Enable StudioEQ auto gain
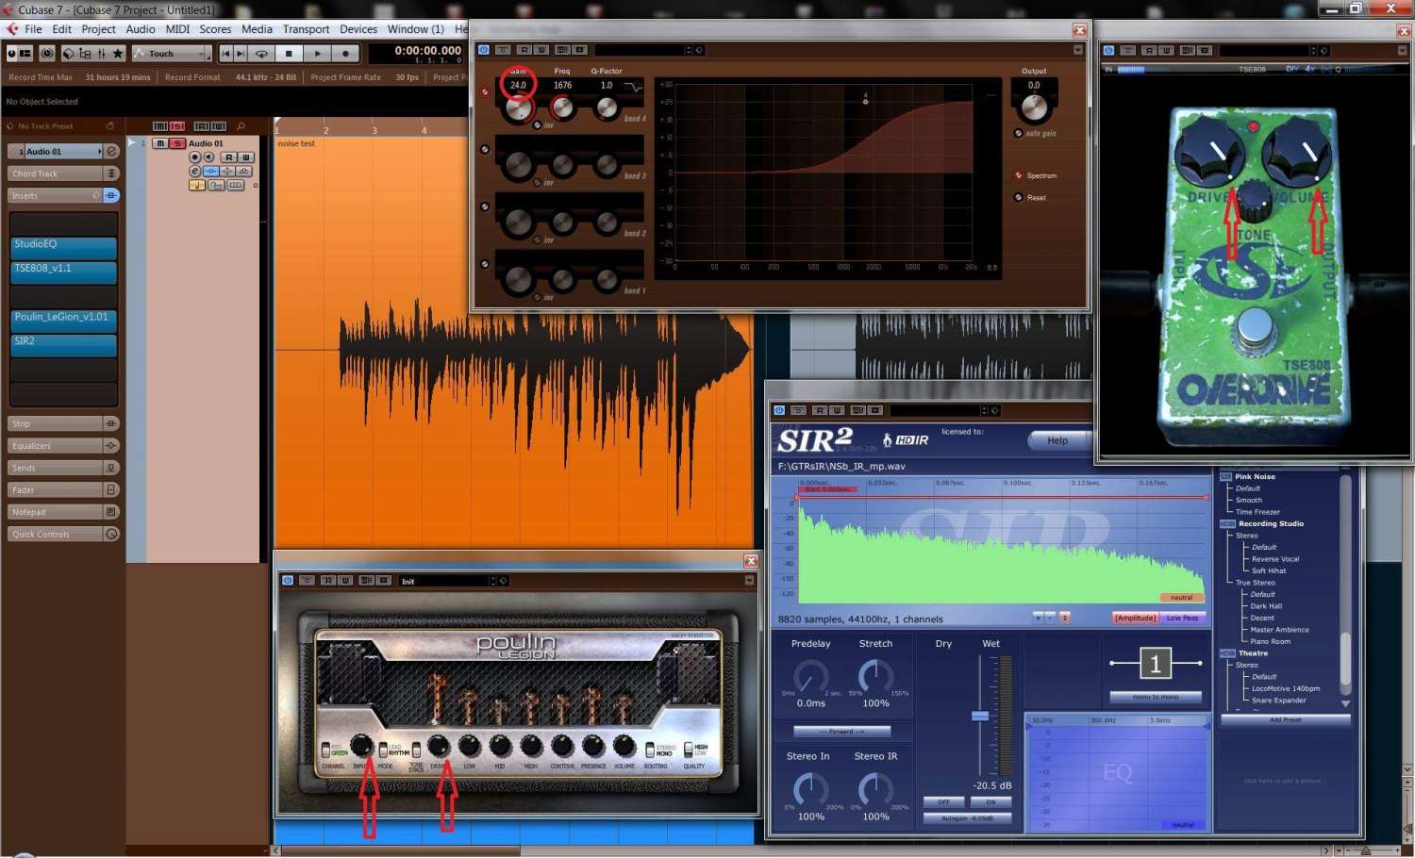1415x858 pixels. [x=1019, y=134]
